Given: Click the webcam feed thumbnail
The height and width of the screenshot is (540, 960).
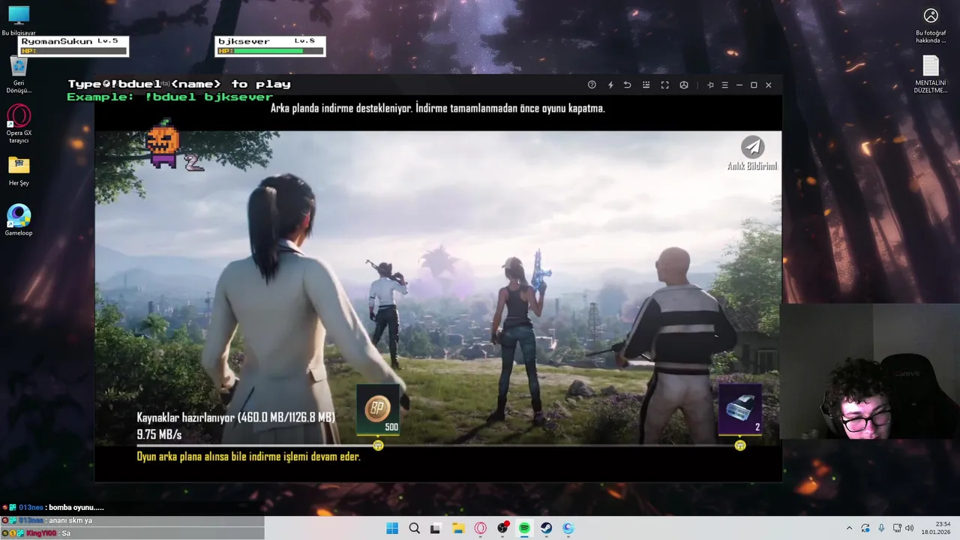Looking at the screenshot, I should coord(870,371).
